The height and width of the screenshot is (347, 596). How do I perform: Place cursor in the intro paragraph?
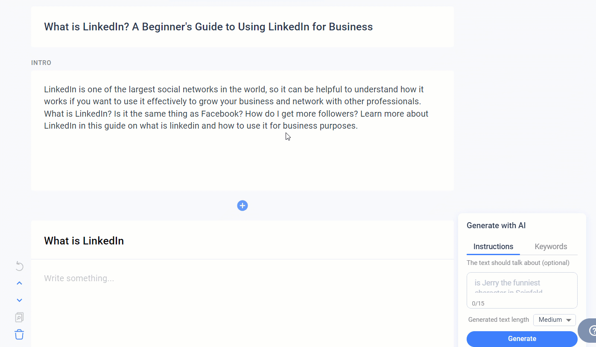pyautogui.click(x=236, y=108)
